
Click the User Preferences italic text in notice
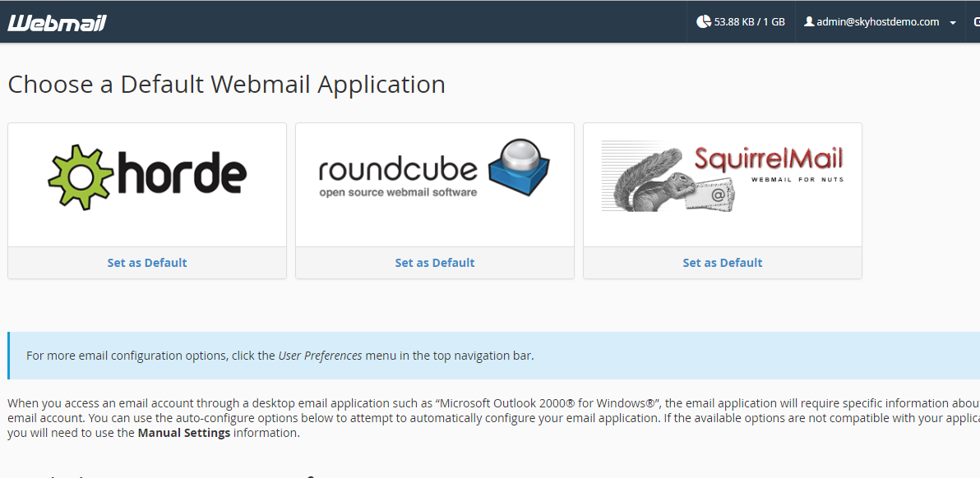pos(320,356)
